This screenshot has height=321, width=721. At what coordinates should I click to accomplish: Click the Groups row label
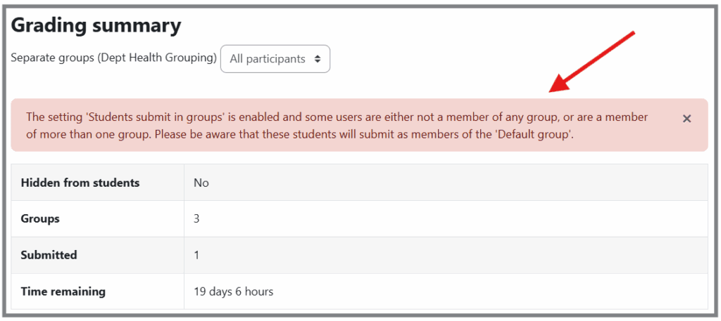pyautogui.click(x=40, y=218)
